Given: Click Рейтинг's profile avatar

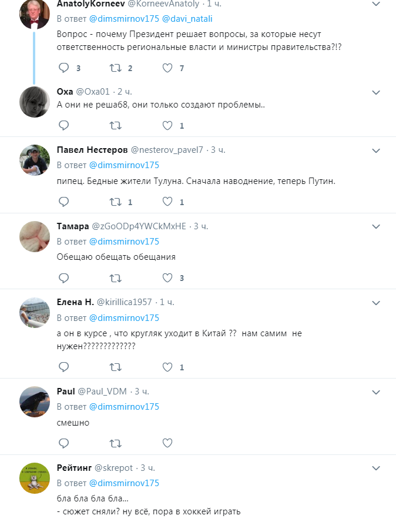Looking at the screenshot, I should 35,478.
